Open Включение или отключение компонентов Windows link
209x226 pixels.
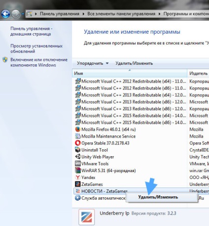[x=39, y=62]
